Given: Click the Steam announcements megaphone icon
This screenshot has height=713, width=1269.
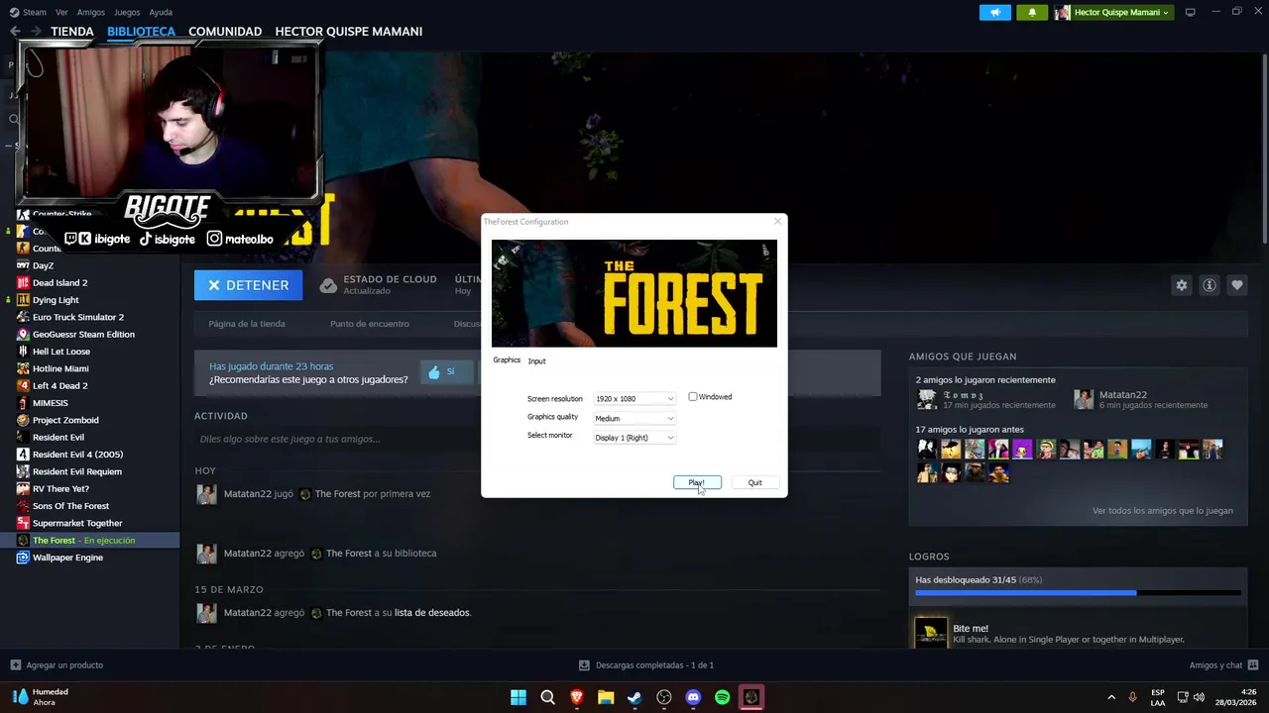Looking at the screenshot, I should point(995,12).
